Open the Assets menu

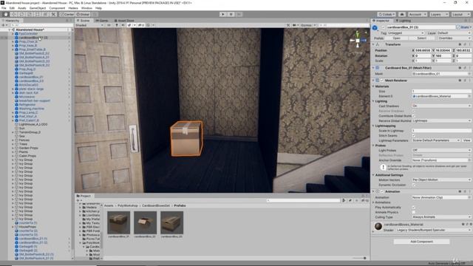point(21,8)
